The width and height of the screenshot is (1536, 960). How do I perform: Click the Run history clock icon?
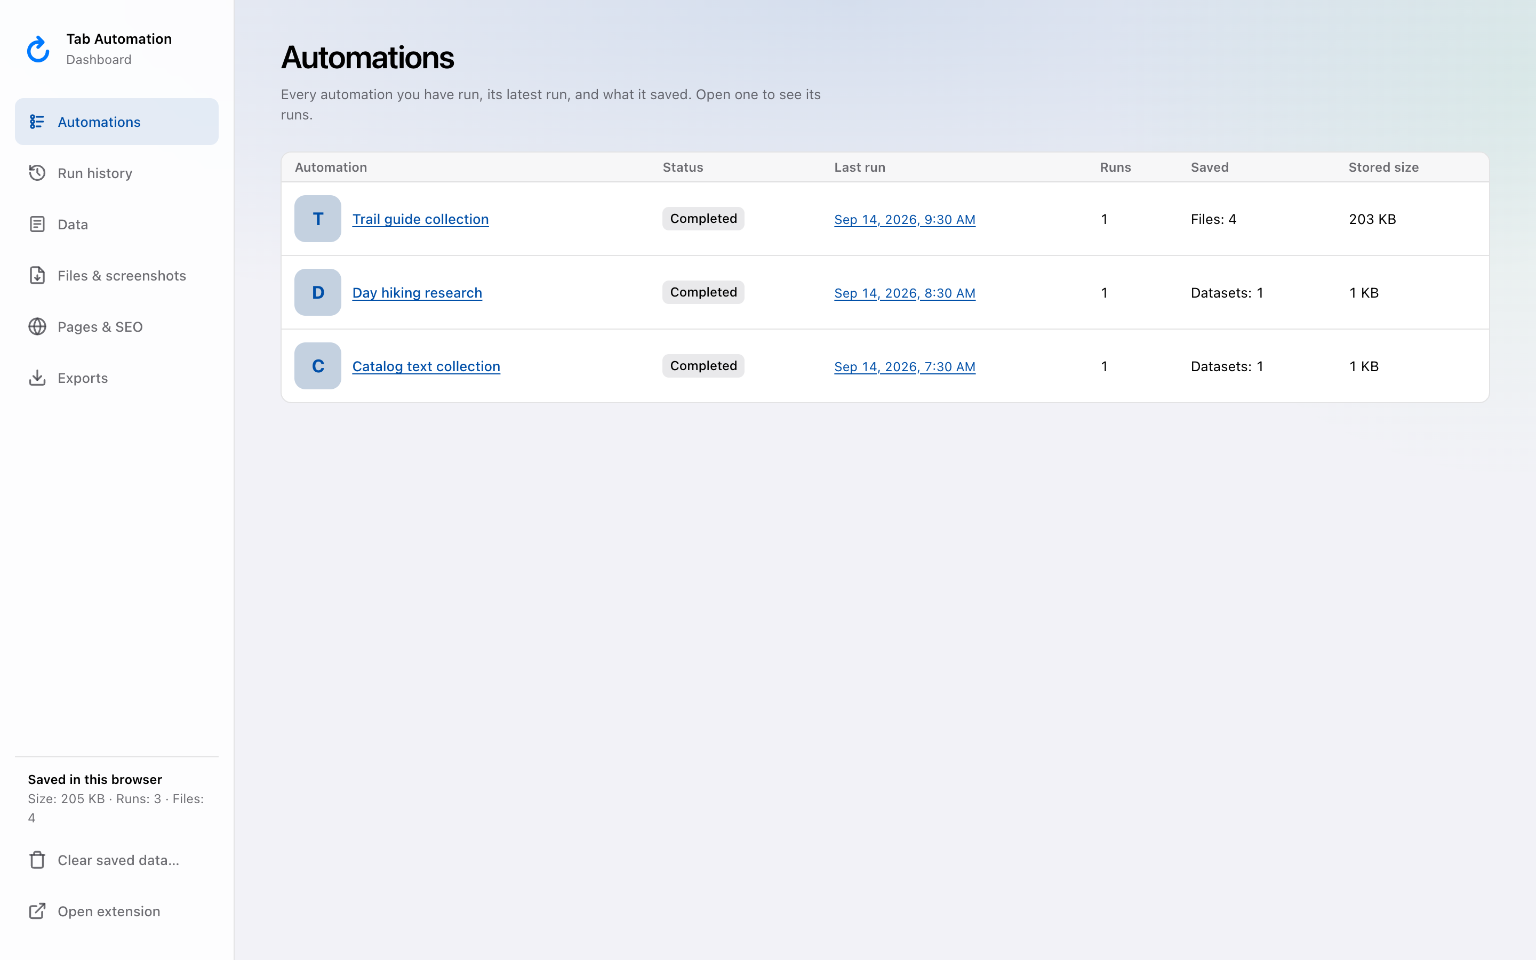pos(37,173)
